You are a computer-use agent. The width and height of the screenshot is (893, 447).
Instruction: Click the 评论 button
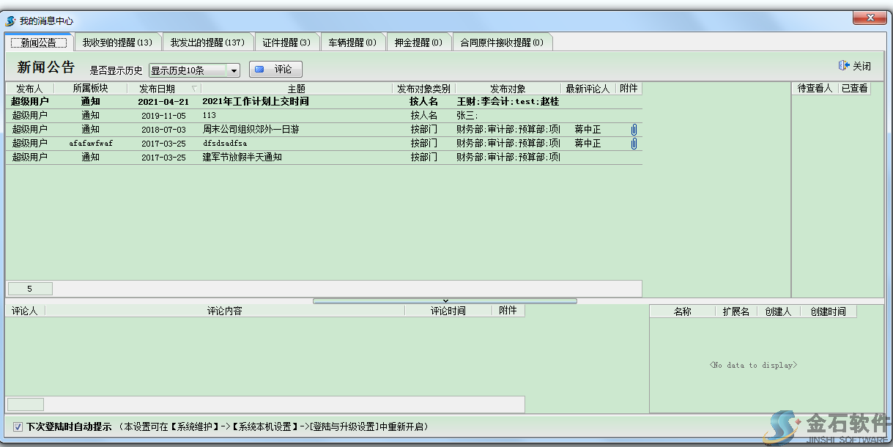click(276, 69)
